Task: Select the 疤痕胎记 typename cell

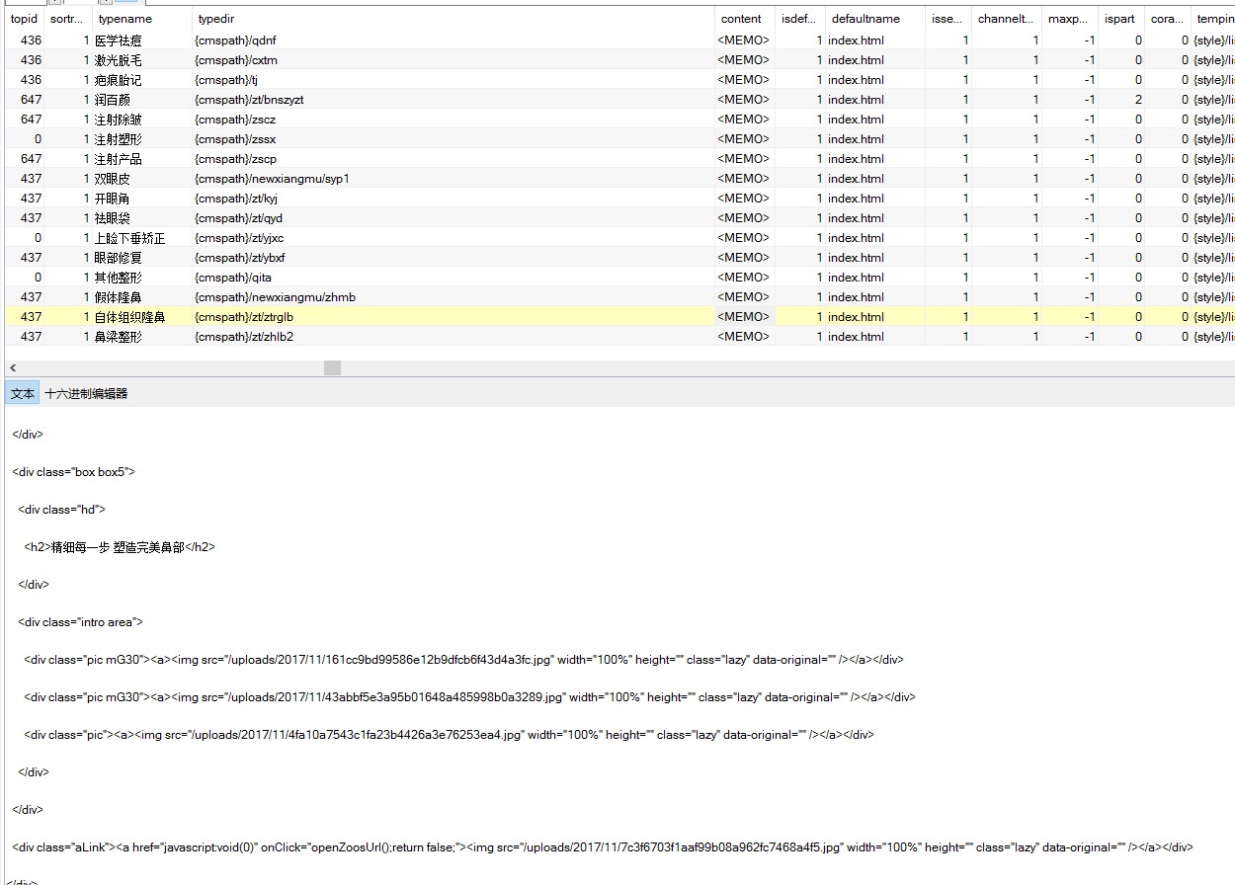Action: pos(141,80)
